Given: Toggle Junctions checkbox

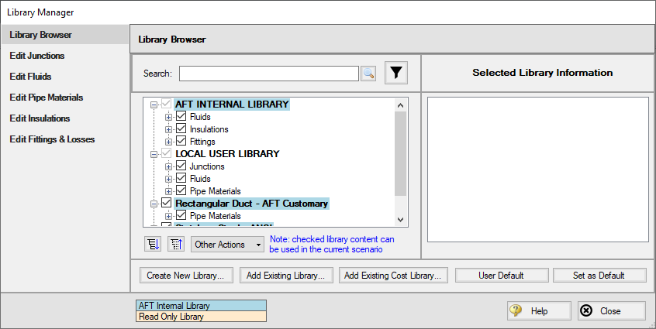Looking at the screenshot, I should tap(181, 166).
